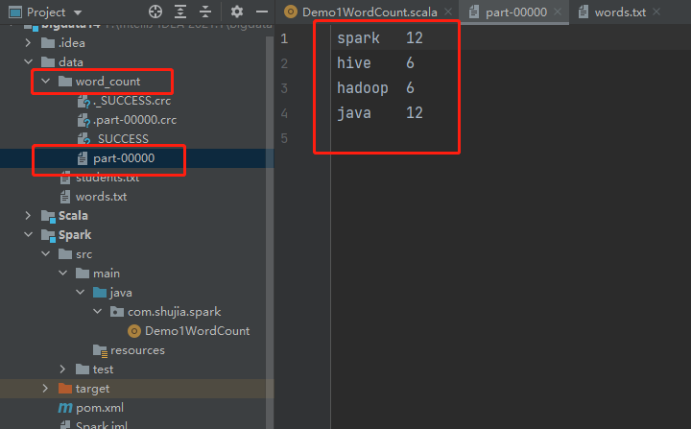Close the part-00000 tab
The image size is (691, 429).
pyautogui.click(x=558, y=12)
